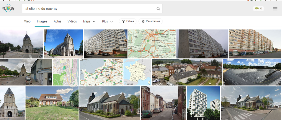This screenshot has width=282, height=120.
Task: Open close-up church tower with clock image
Action: coord(12,103)
